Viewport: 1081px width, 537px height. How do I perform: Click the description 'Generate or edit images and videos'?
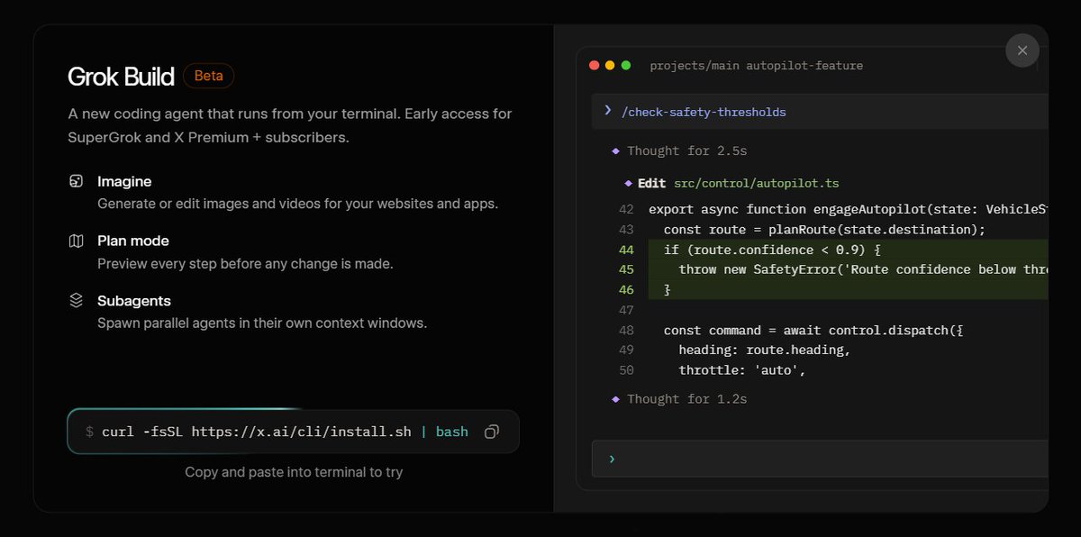click(x=297, y=204)
